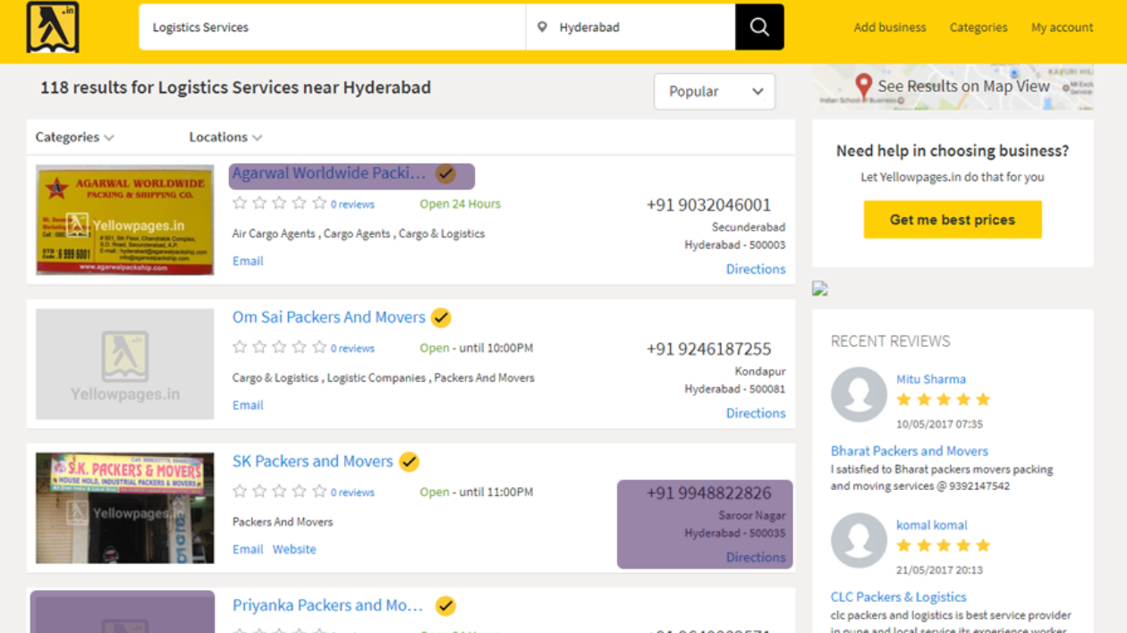1127x633 pixels.
Task: Open the Popular sort dropdown
Action: 715,91
